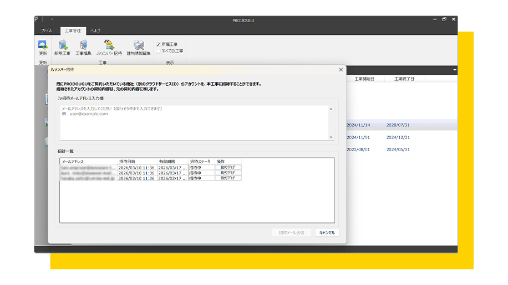Restore down the PRODOUGU window
508x285 pixels.
pyautogui.click(x=444, y=19)
